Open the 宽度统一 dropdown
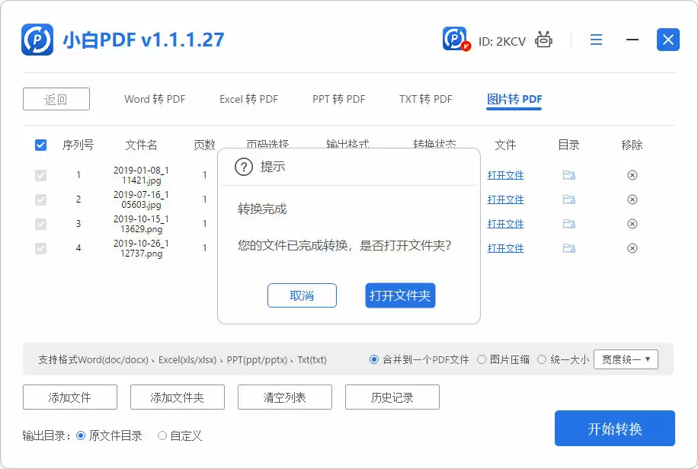 pyautogui.click(x=626, y=359)
